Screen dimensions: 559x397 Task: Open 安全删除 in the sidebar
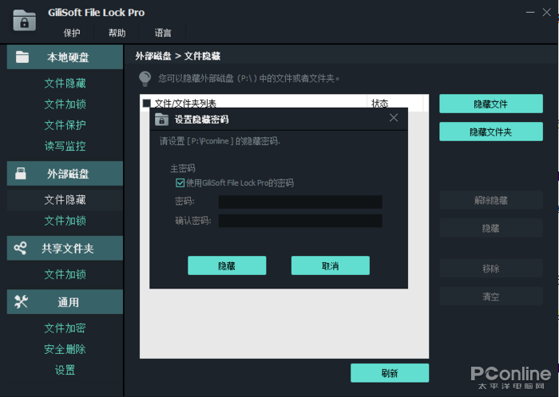click(65, 349)
